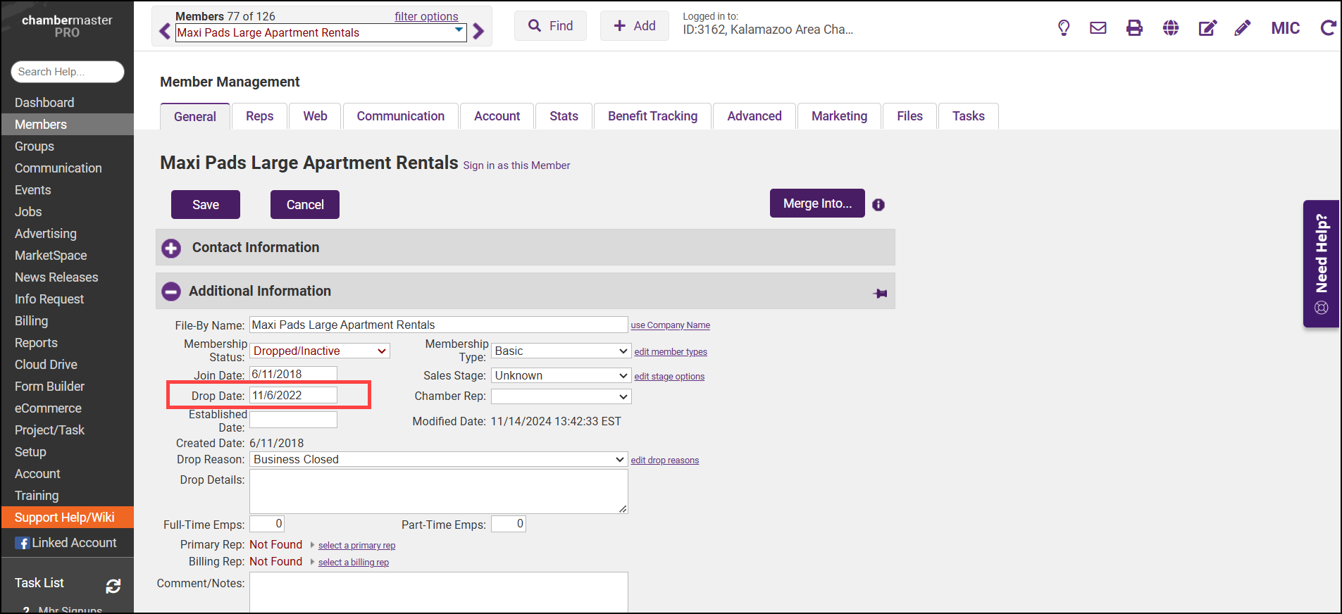
Task: Click the Save button
Action: point(206,205)
